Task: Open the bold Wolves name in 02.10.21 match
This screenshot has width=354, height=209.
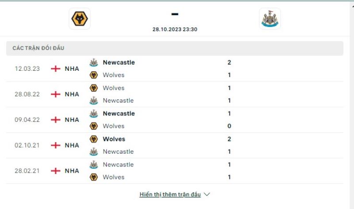Action: coord(114,139)
